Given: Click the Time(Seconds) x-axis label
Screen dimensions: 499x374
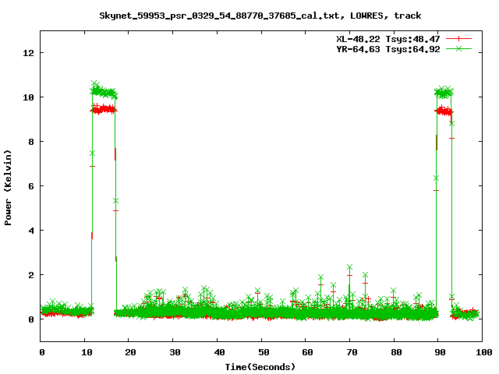Looking at the screenshot, I should 260,367.
